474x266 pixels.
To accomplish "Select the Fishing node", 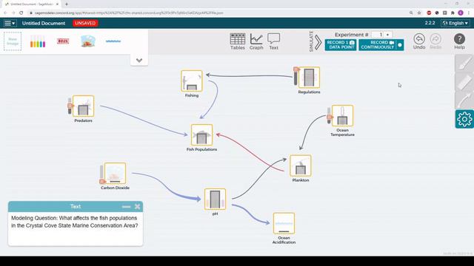I will (192, 81).
